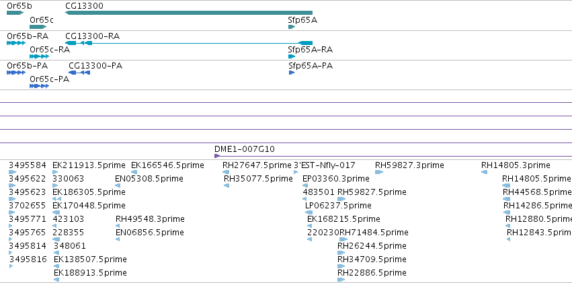This screenshot has height=283, width=572.
Task: Click the RH59827.3prime EST glyph
Action: click(379, 172)
